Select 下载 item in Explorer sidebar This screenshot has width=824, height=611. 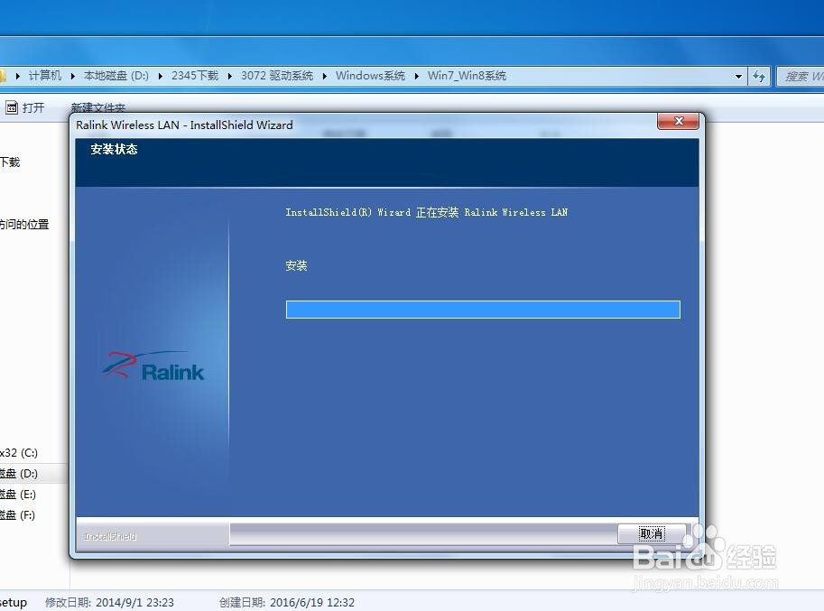pyautogui.click(x=10, y=162)
